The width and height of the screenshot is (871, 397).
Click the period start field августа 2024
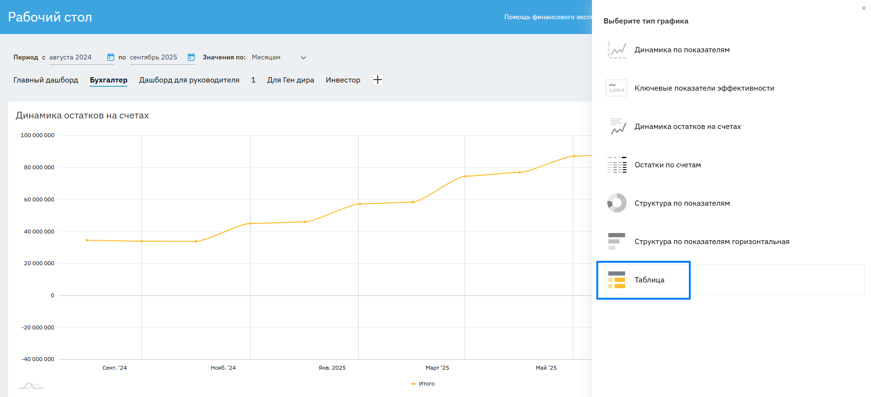76,58
